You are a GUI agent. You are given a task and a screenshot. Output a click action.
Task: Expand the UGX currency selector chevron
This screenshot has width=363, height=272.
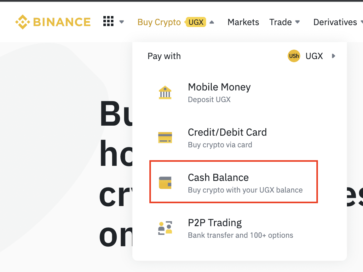click(x=333, y=56)
